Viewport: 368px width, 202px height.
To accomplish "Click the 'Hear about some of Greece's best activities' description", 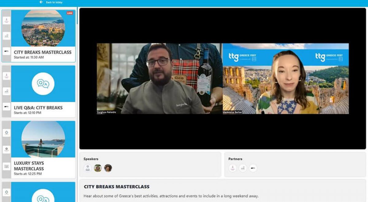I will [171, 196].
